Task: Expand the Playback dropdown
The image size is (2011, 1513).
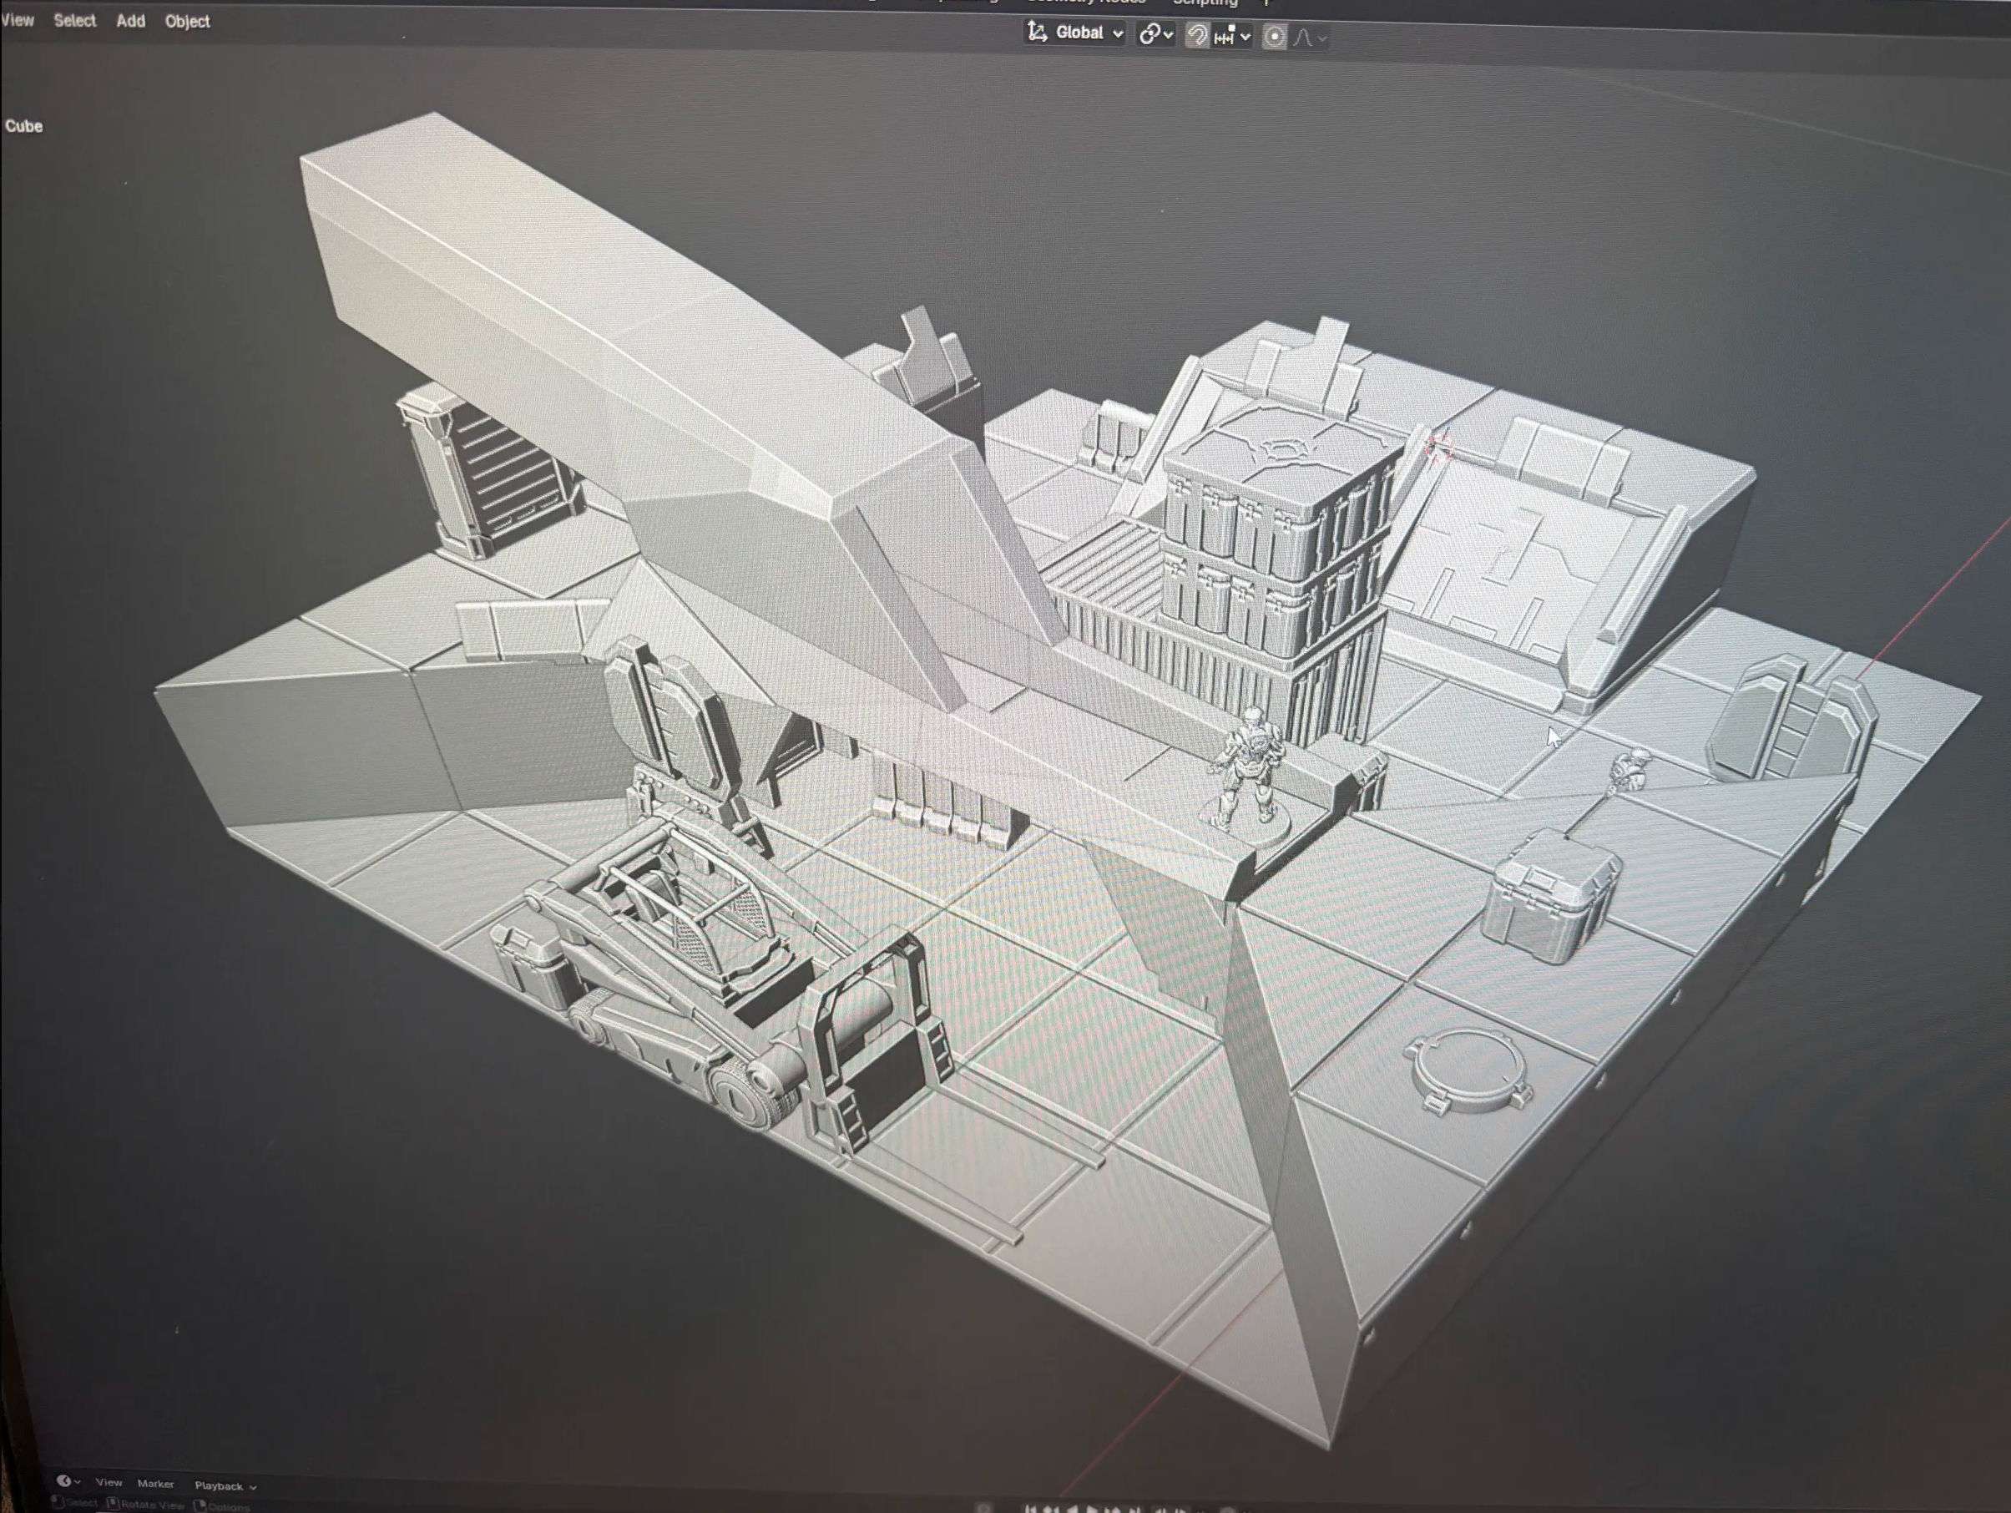Action: click(225, 1485)
